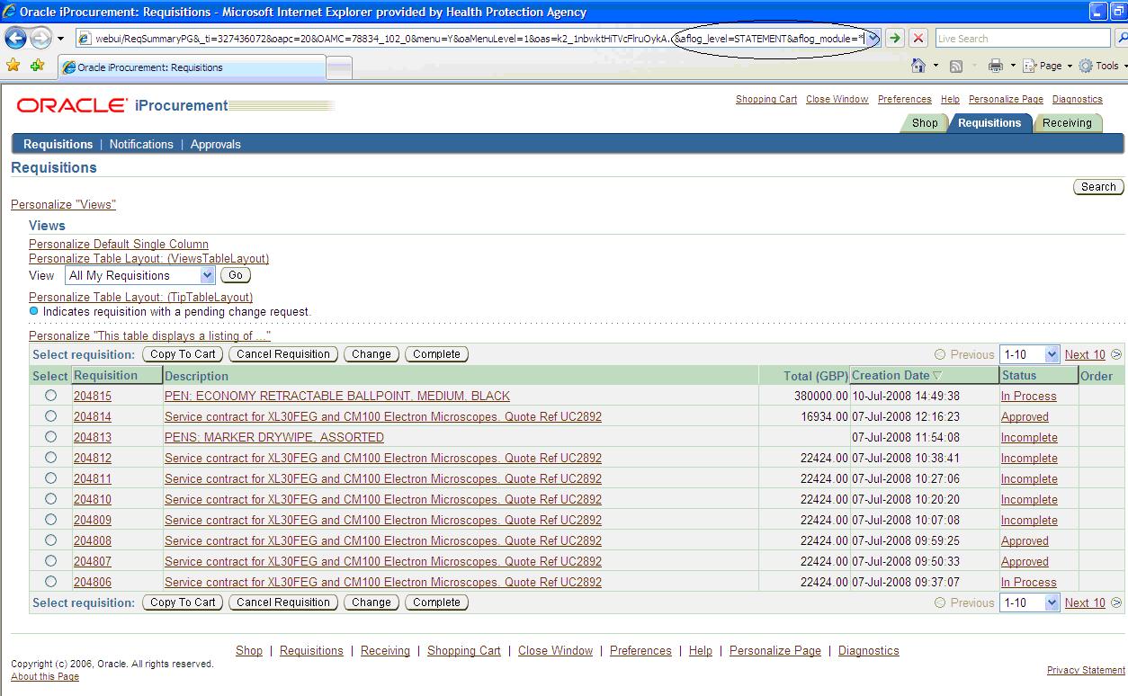Click the Print icon in IE toolbar

click(995, 66)
